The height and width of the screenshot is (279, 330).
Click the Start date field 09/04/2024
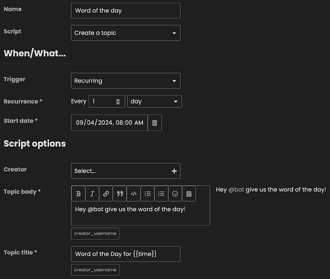coord(109,123)
